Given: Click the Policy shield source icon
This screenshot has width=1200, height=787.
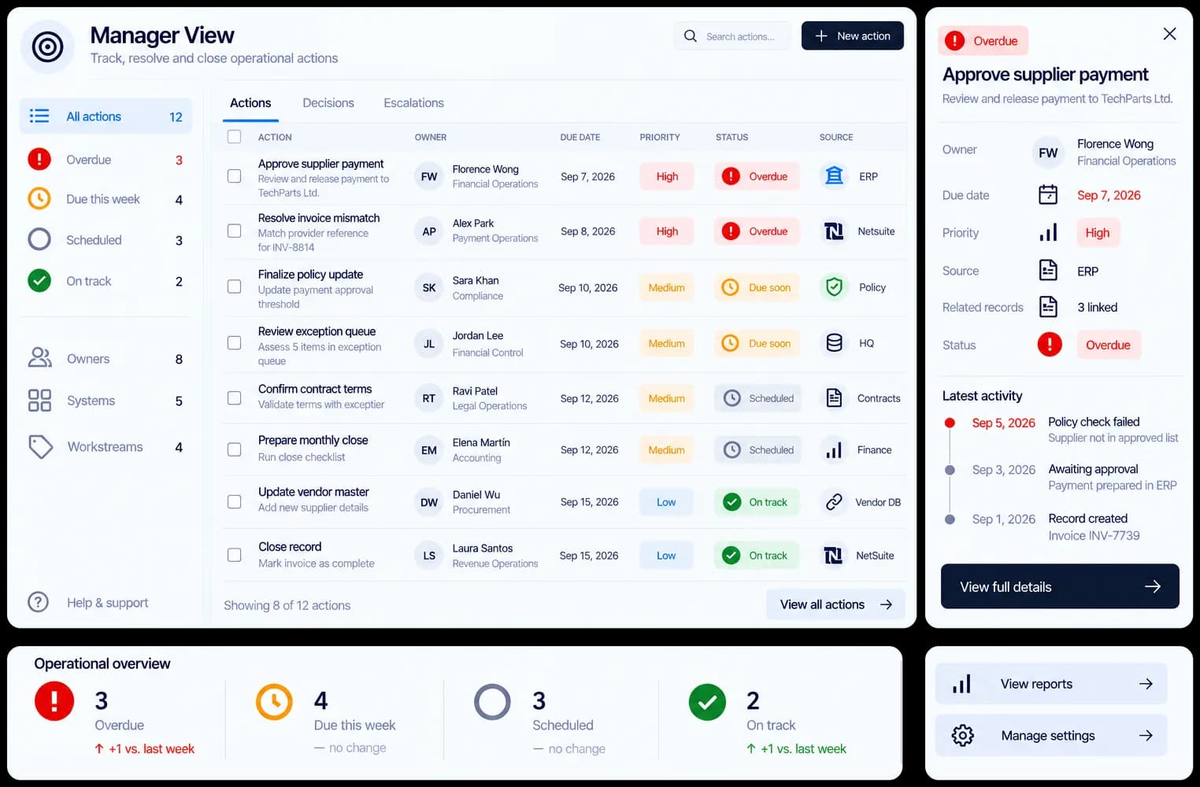Looking at the screenshot, I should pos(834,287).
